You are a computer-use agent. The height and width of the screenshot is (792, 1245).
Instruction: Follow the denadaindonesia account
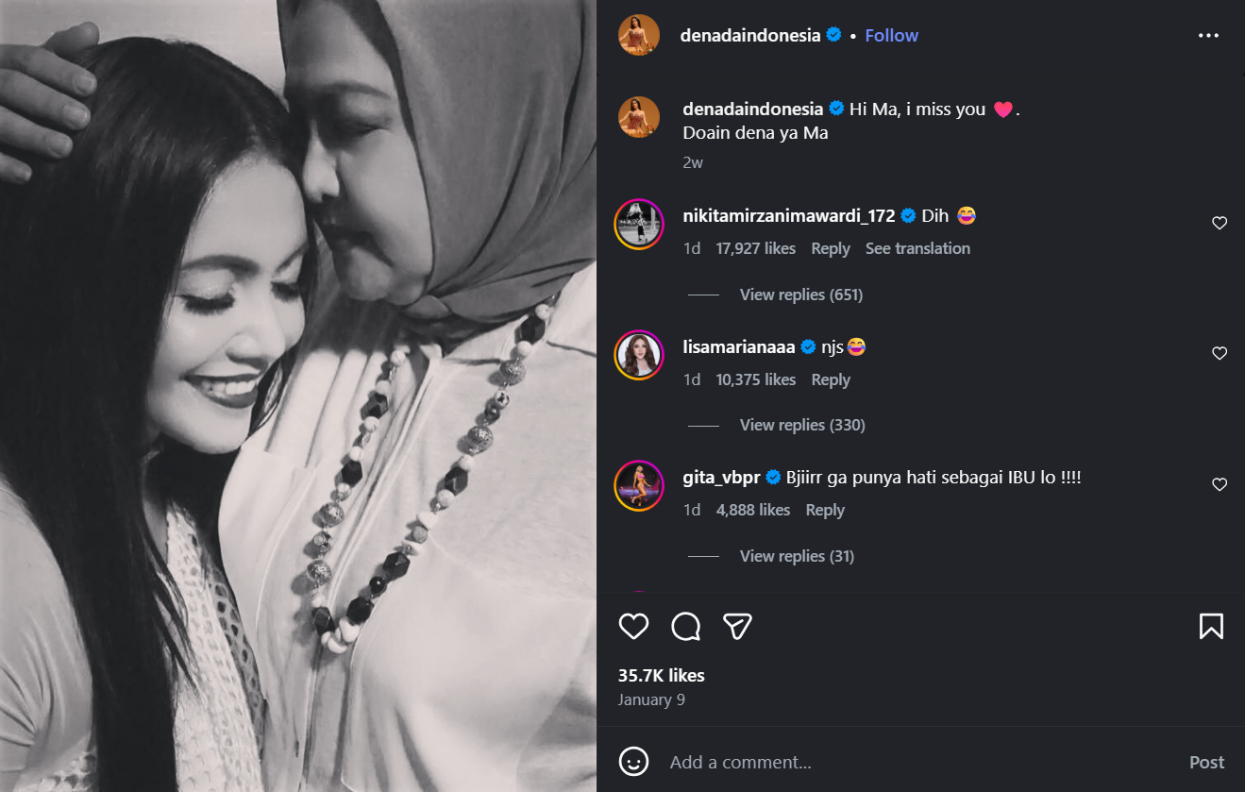[x=891, y=35]
